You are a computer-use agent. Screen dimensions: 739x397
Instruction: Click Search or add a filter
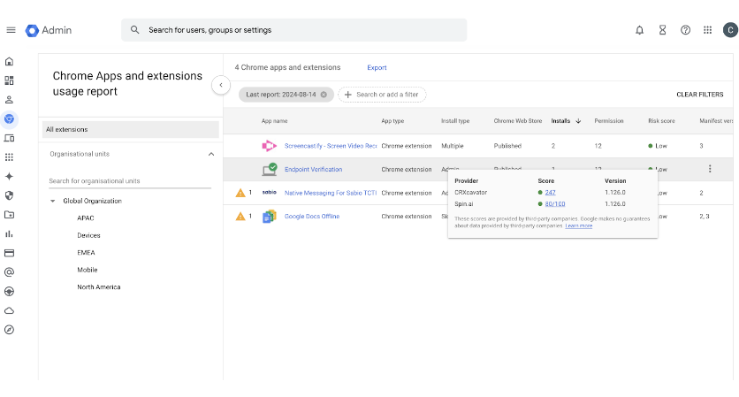pos(382,95)
